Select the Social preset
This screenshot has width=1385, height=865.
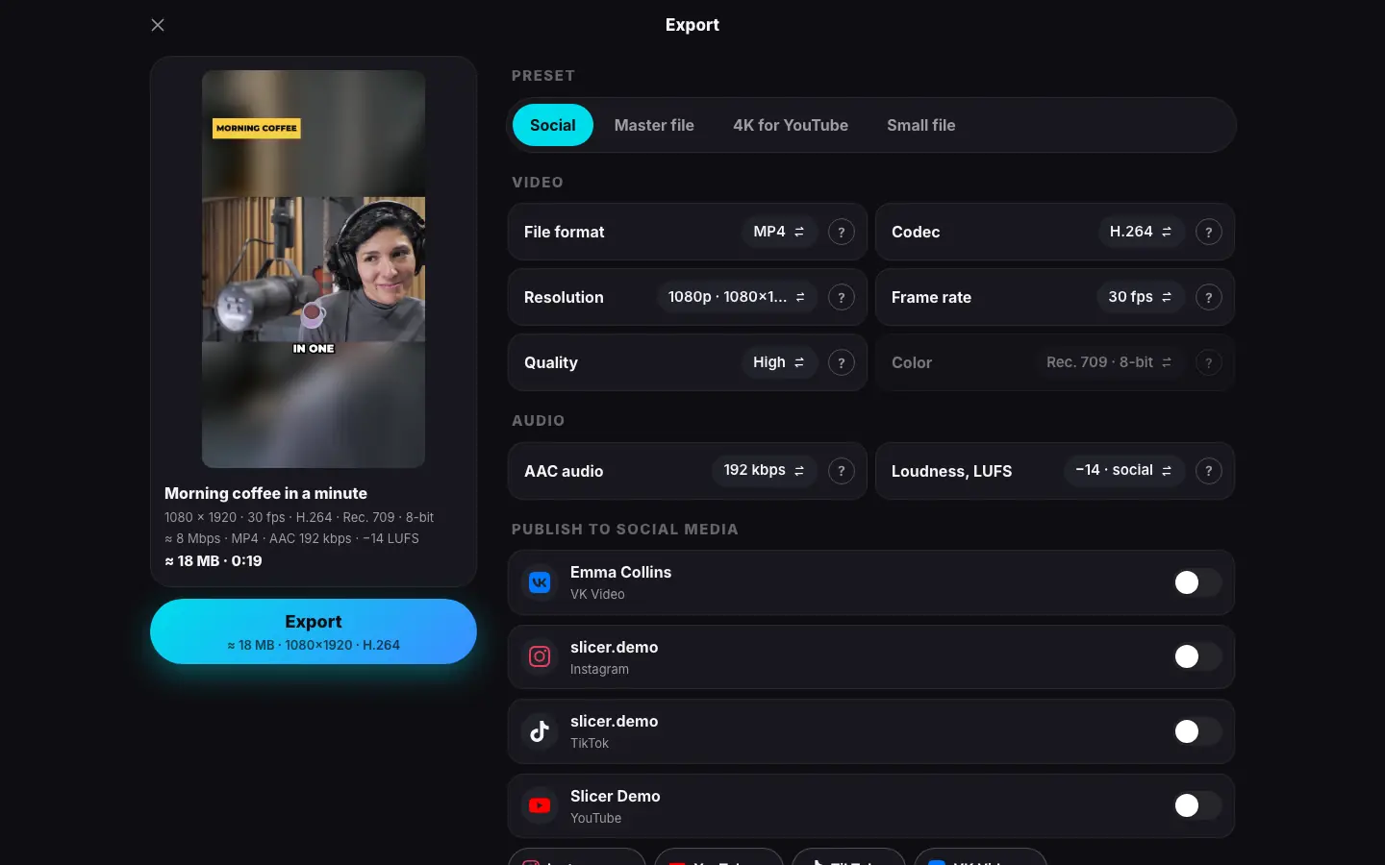tap(553, 125)
